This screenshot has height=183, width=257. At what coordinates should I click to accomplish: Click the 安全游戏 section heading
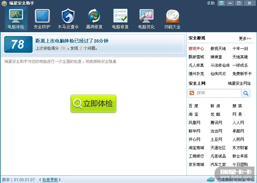(x=197, y=38)
